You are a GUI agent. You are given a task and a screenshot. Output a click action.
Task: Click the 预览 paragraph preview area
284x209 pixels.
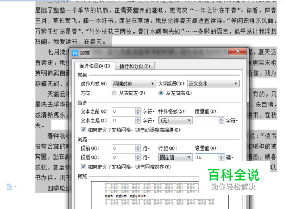(x=160, y=195)
